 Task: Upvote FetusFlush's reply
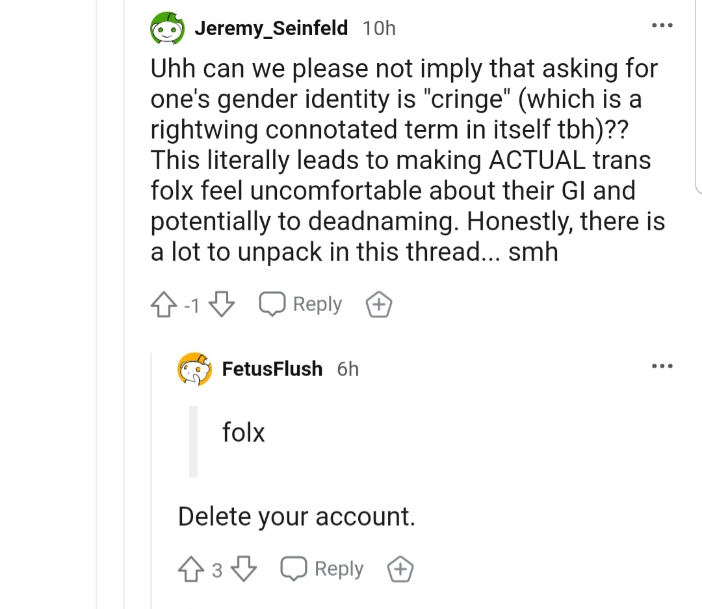click(191, 569)
